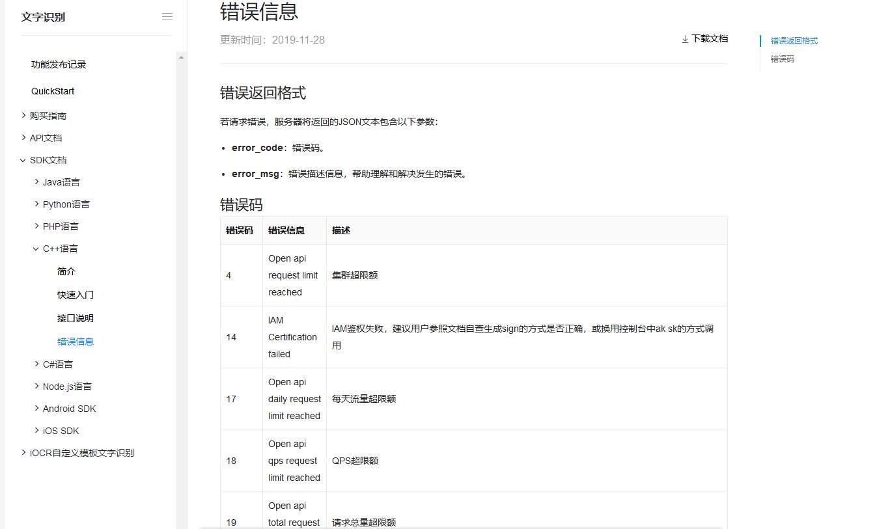
Task: Toggle the sidebar hamburger menu icon
Action: point(167,17)
